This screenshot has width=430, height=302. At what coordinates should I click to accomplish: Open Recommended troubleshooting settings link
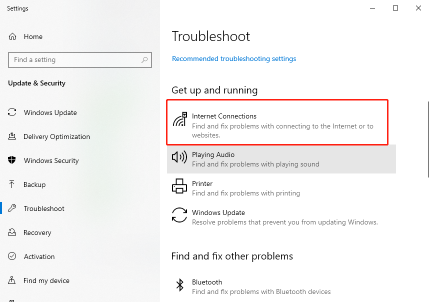[234, 58]
